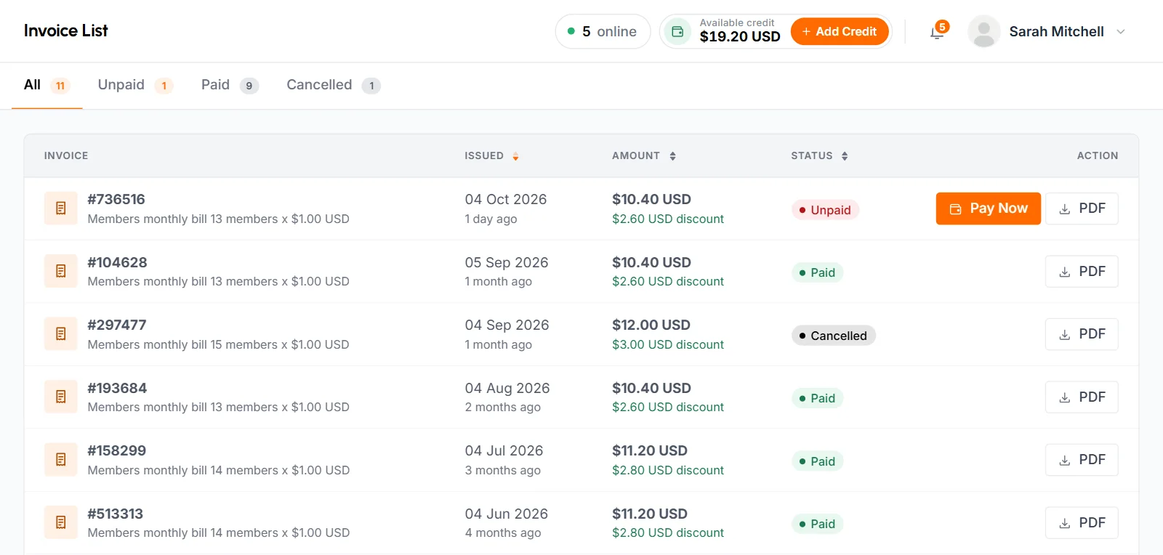Download PDF for invoice #297477

(x=1082, y=334)
